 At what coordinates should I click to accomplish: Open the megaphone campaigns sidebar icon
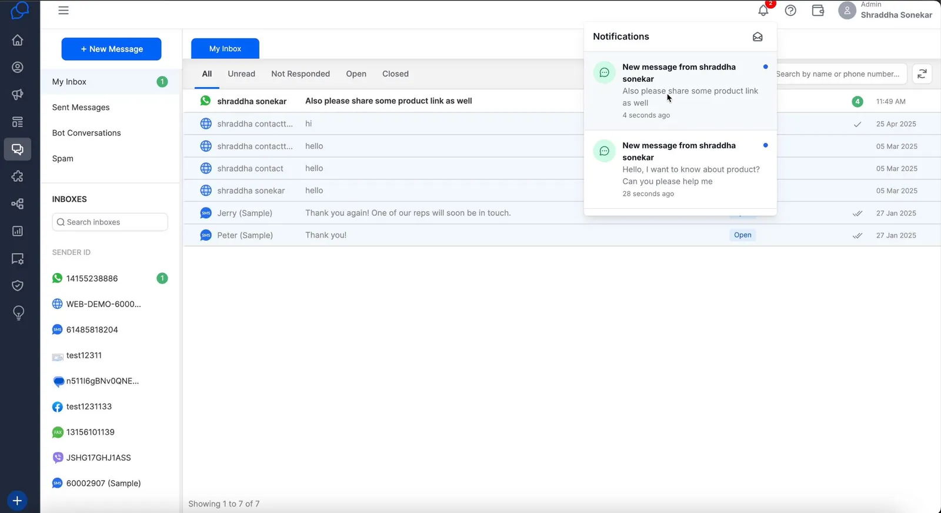pos(18,95)
